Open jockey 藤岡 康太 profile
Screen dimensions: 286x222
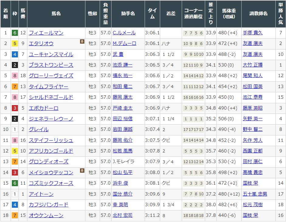pos(122,97)
